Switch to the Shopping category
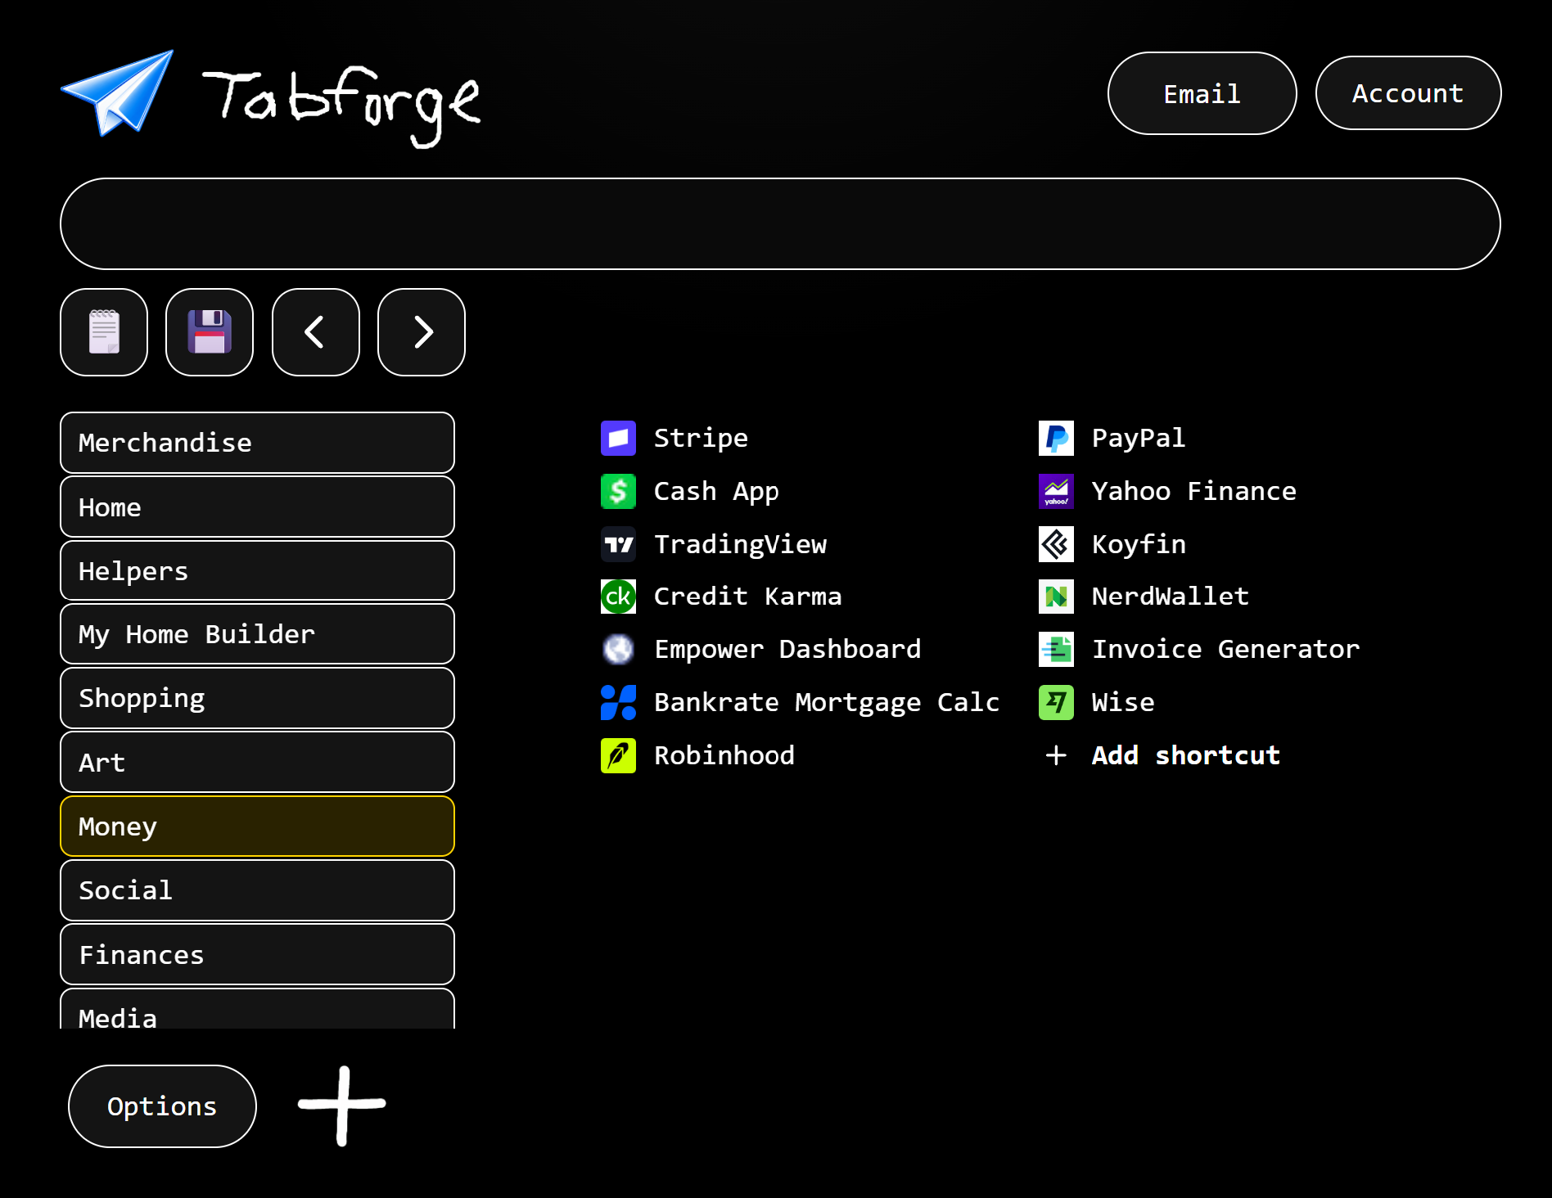 coord(257,698)
